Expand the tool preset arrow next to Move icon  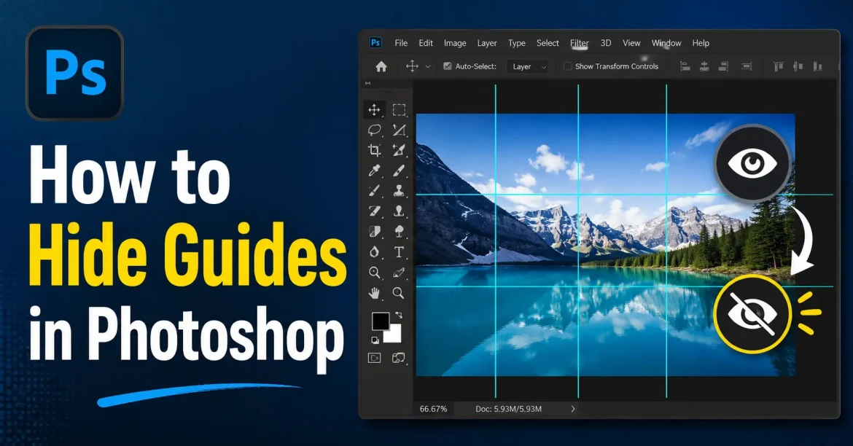[x=428, y=67]
